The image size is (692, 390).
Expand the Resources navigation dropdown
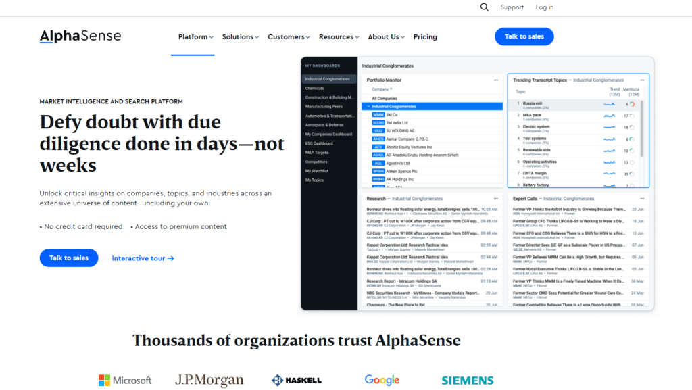coord(339,37)
